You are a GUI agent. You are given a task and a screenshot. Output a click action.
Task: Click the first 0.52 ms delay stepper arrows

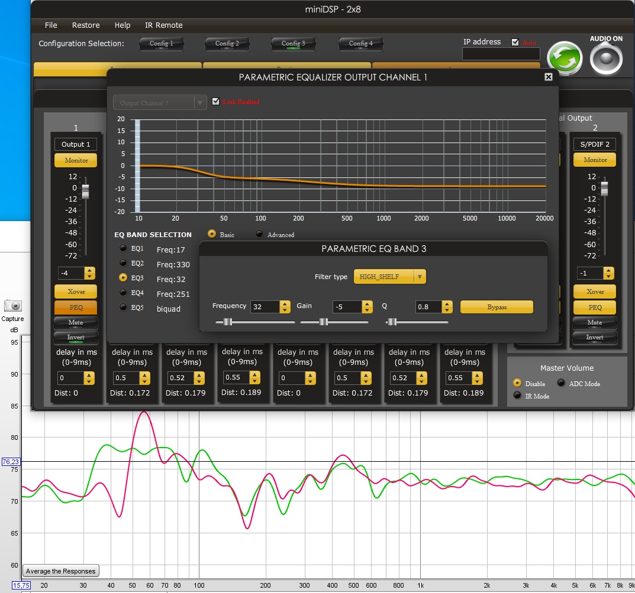pyautogui.click(x=199, y=378)
